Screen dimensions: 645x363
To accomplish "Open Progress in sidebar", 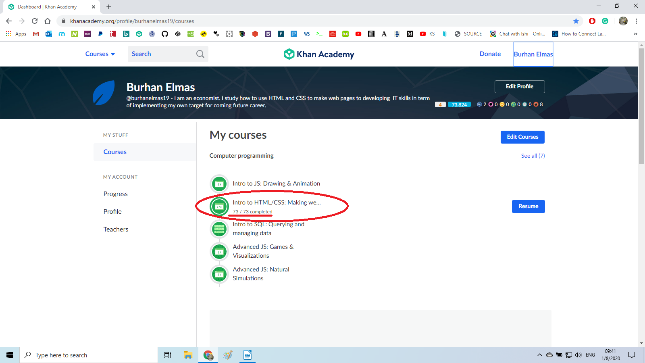I will point(116,194).
